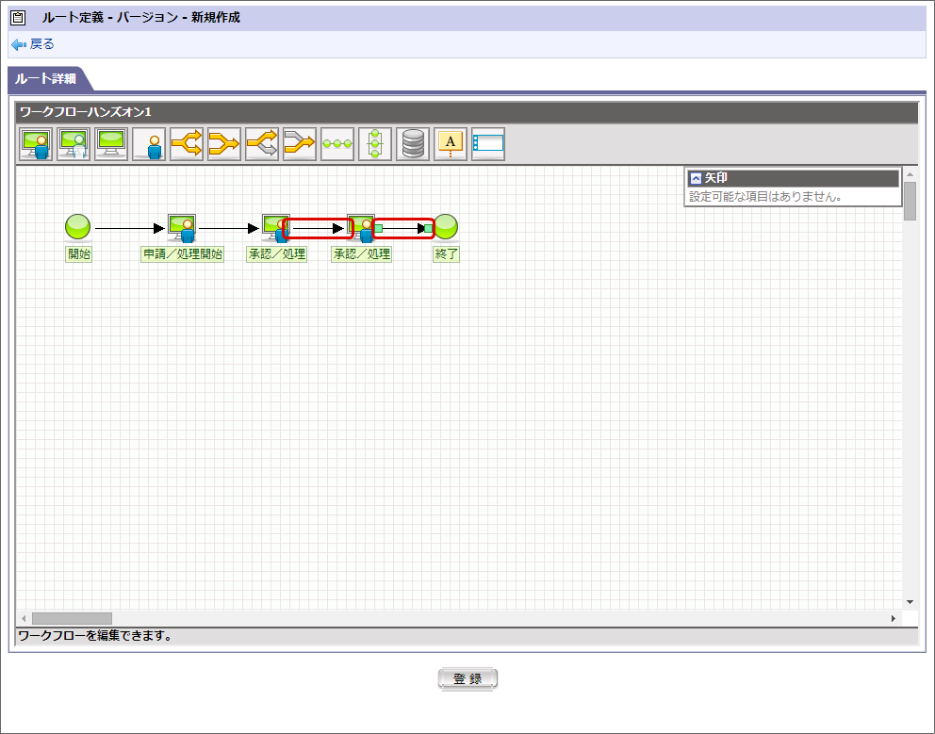Click the 申請／処理開始 node icon
Image resolution: width=935 pixels, height=734 pixels.
183,228
